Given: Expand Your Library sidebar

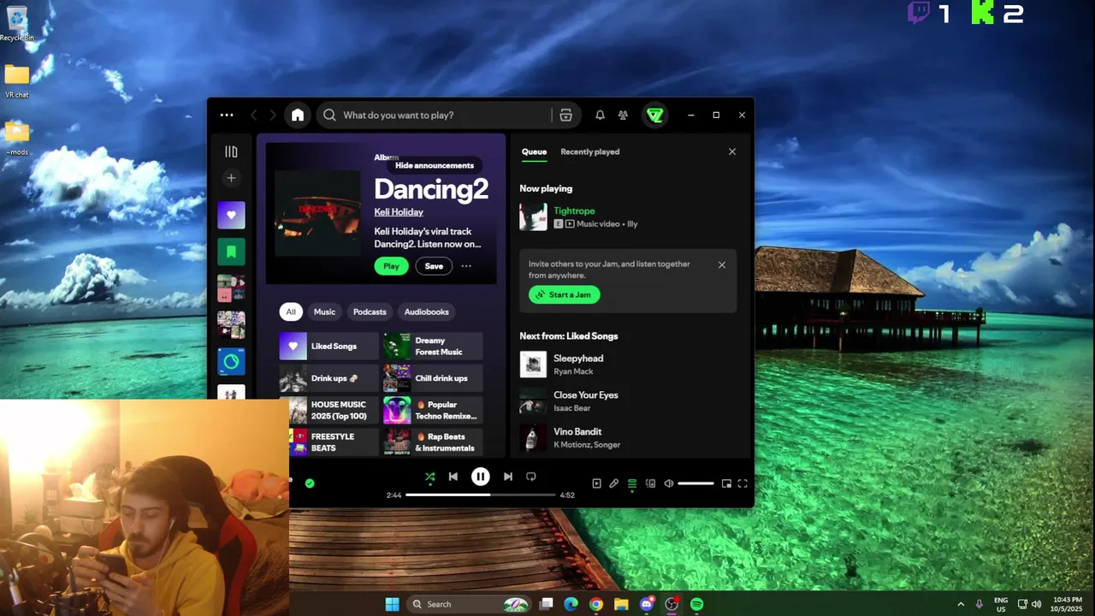Looking at the screenshot, I should 231,151.
